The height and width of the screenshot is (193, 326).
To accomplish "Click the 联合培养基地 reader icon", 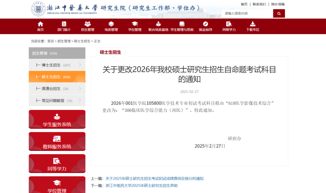I will coord(158,24).
